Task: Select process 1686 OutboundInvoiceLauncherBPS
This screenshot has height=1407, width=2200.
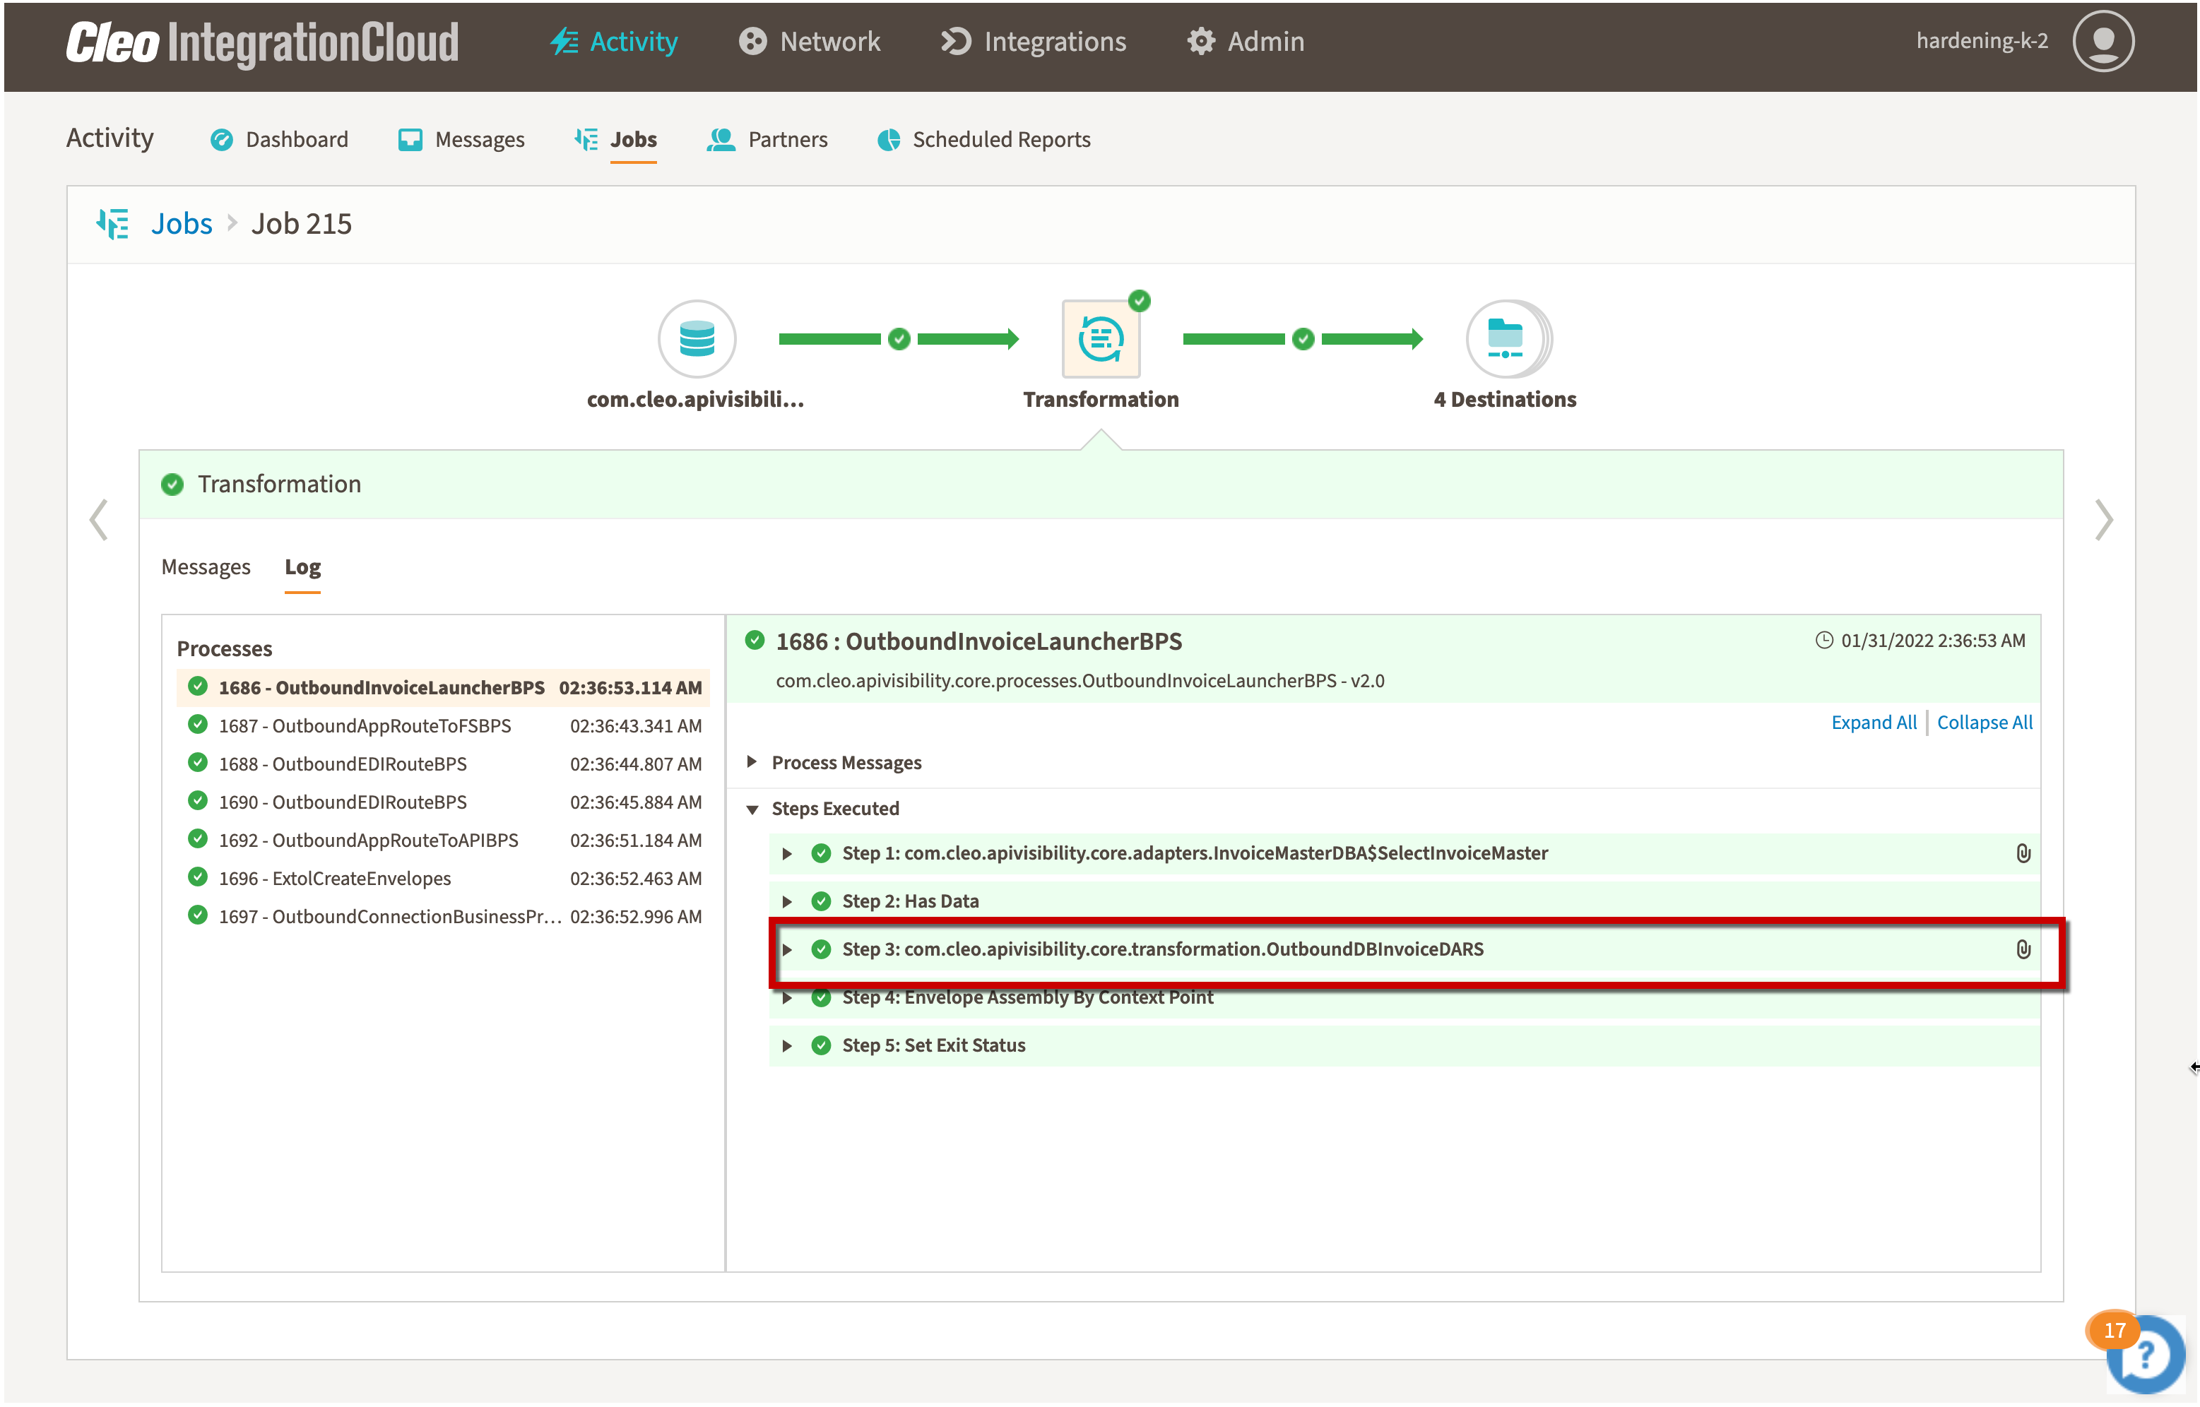Action: [x=443, y=687]
